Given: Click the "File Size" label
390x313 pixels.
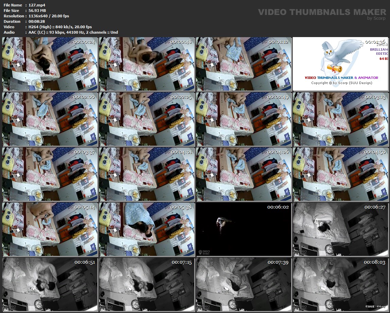Looking at the screenshot, I should click(12, 11).
